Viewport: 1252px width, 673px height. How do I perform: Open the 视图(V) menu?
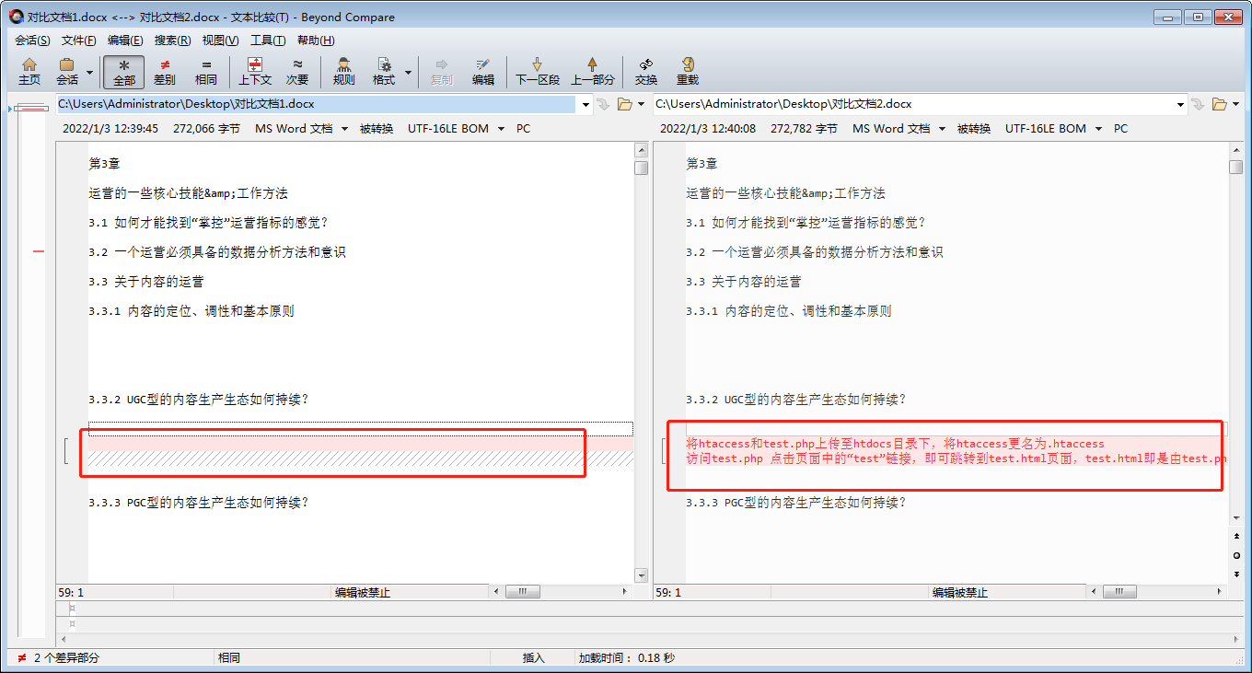coord(220,41)
